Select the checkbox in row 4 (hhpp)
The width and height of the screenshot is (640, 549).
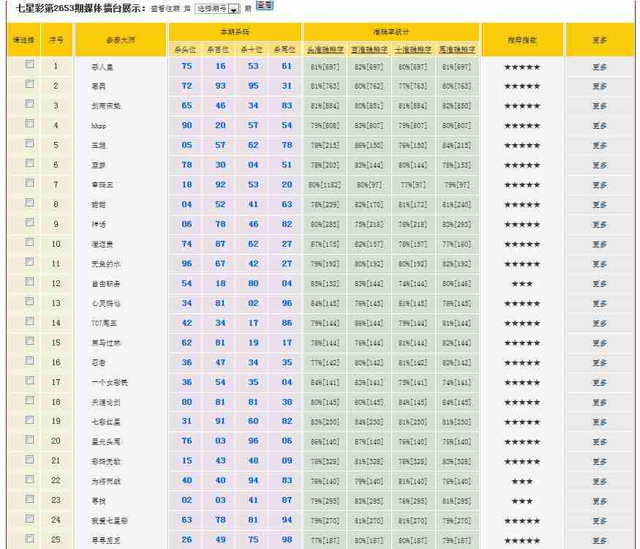(x=29, y=124)
